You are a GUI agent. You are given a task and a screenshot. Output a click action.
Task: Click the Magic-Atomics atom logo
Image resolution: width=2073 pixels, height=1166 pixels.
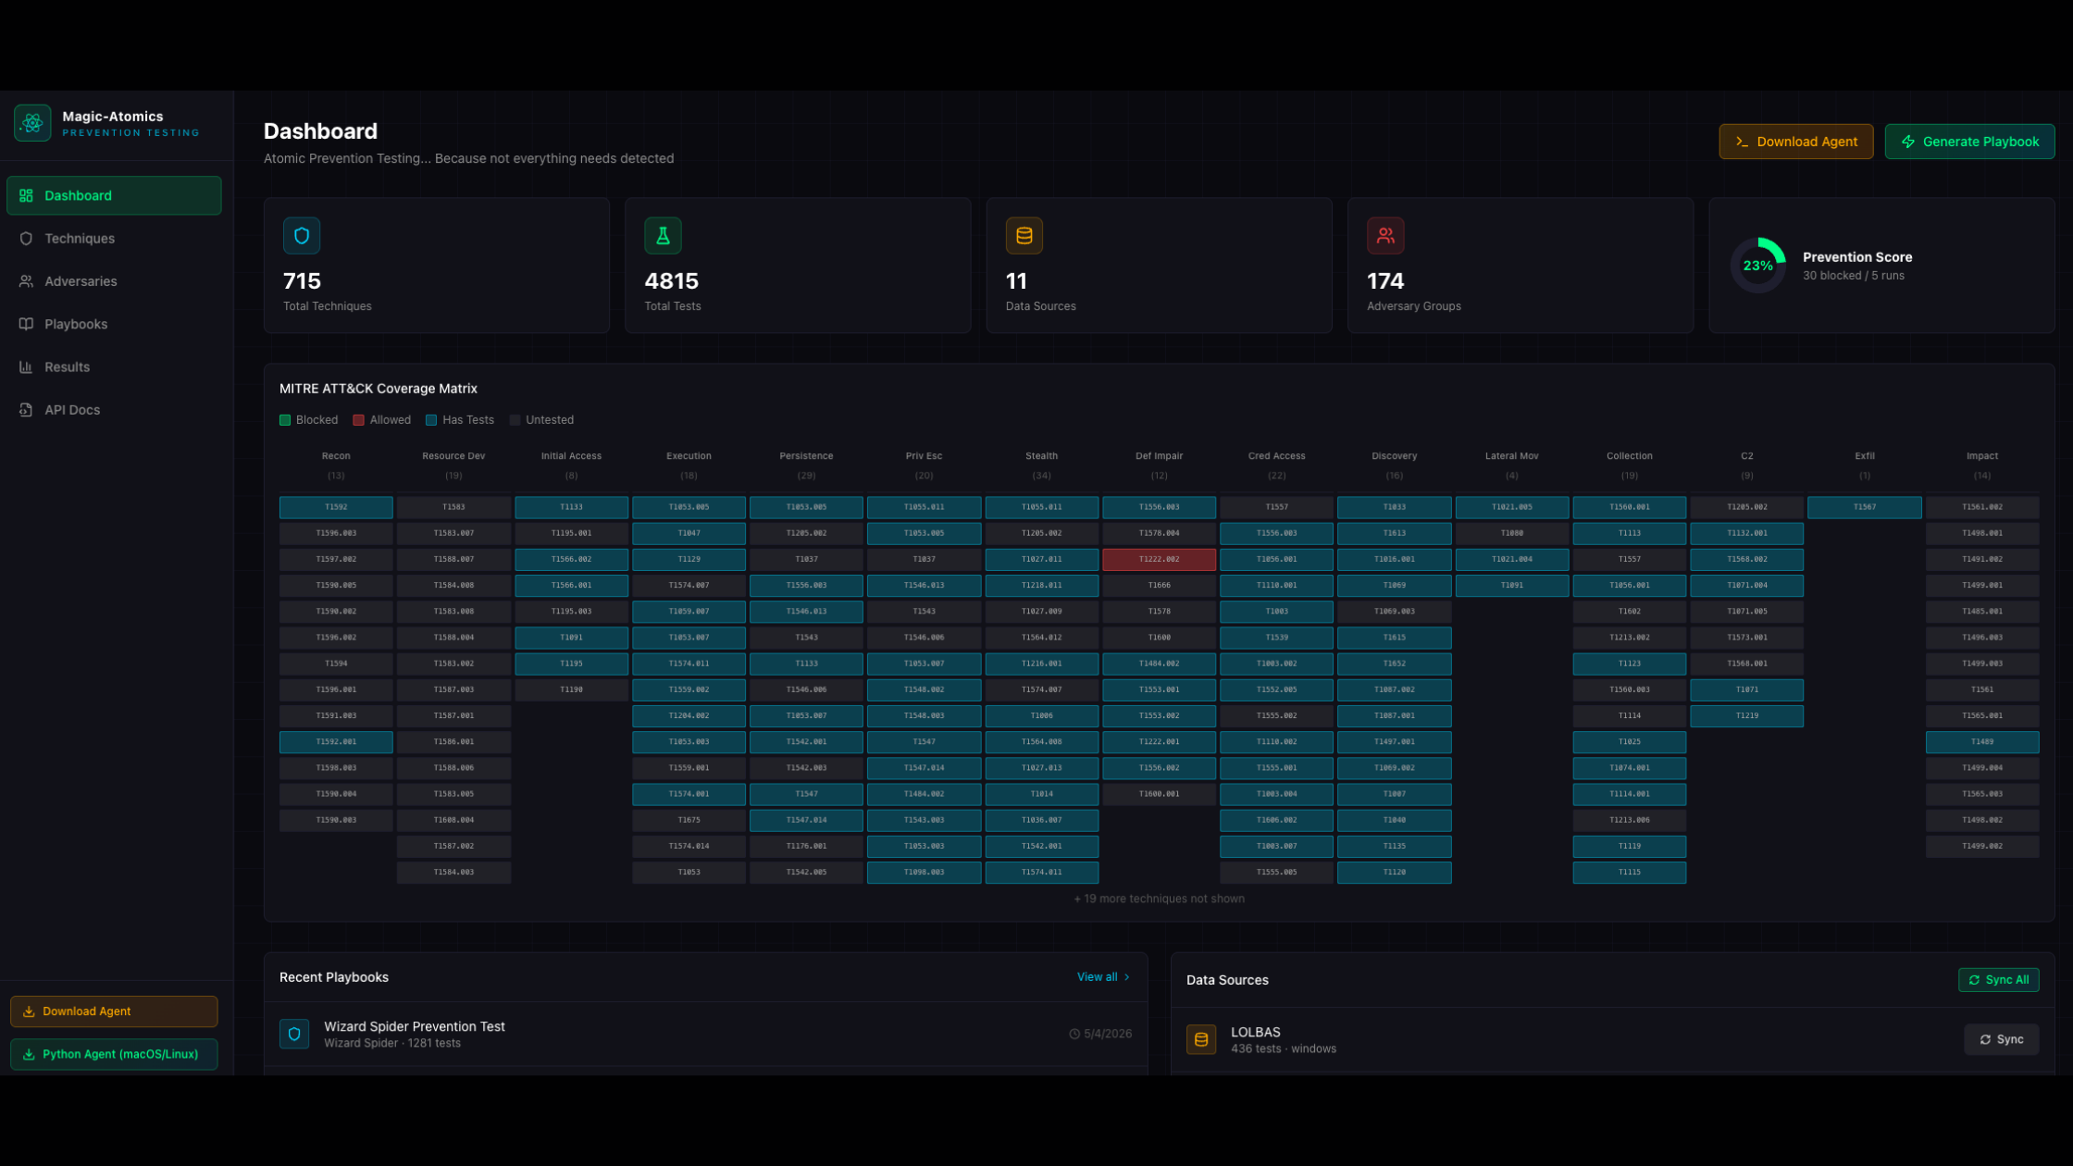pyautogui.click(x=32, y=123)
